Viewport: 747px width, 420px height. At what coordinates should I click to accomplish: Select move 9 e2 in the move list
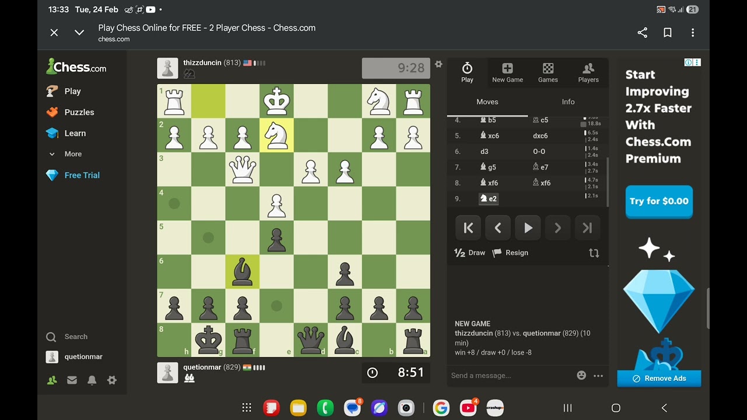click(x=488, y=199)
